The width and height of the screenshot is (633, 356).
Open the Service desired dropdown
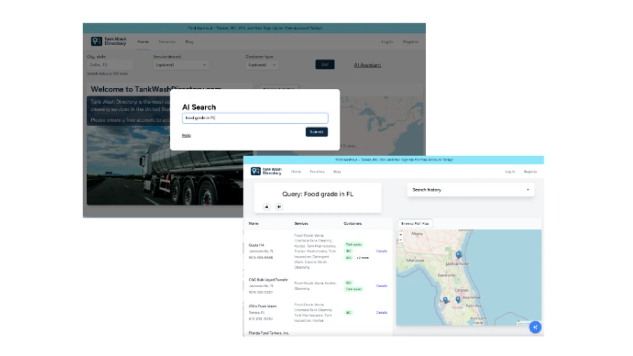tap(180, 65)
